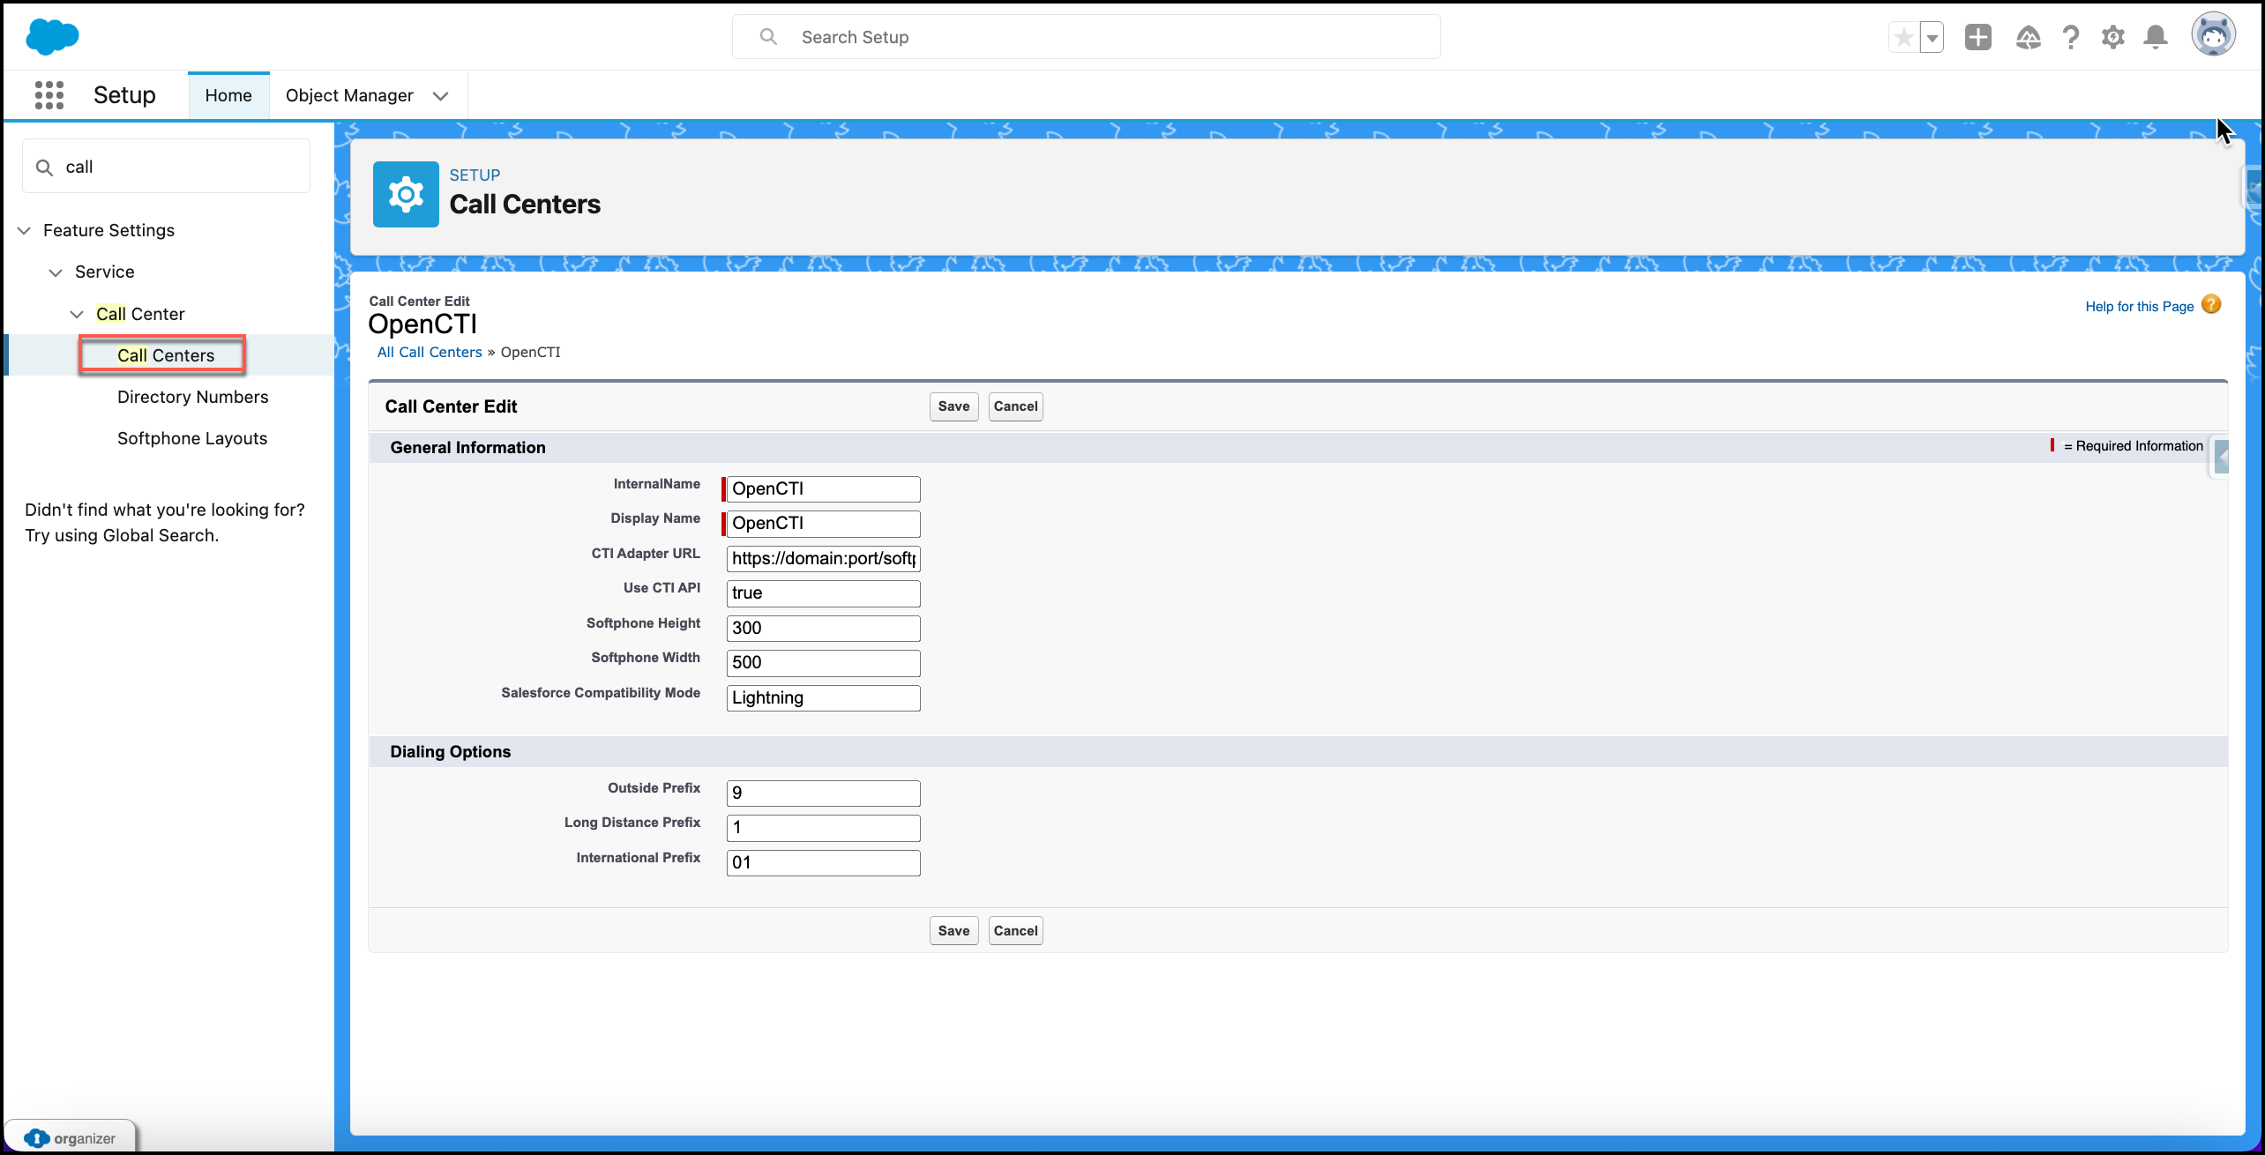Open the Help for this Page link

pos(2139,306)
